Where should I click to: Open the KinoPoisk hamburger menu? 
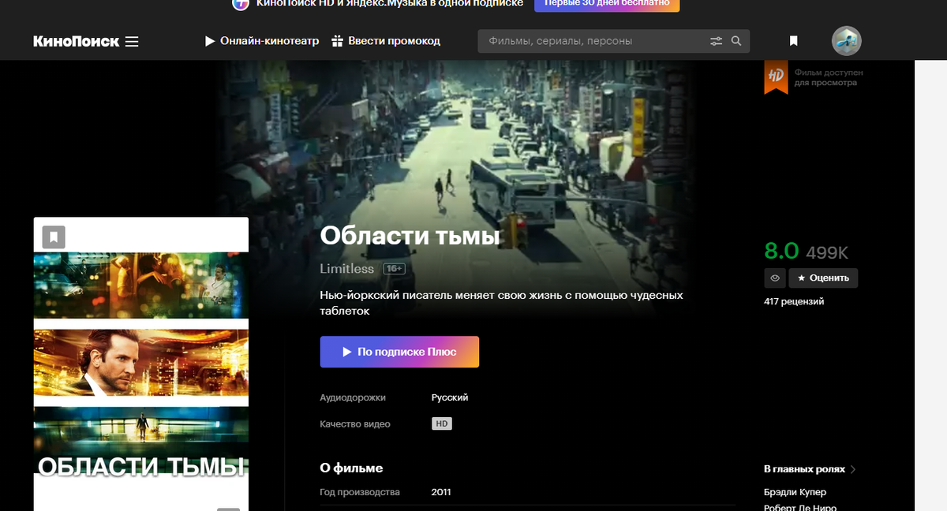pyautogui.click(x=133, y=41)
